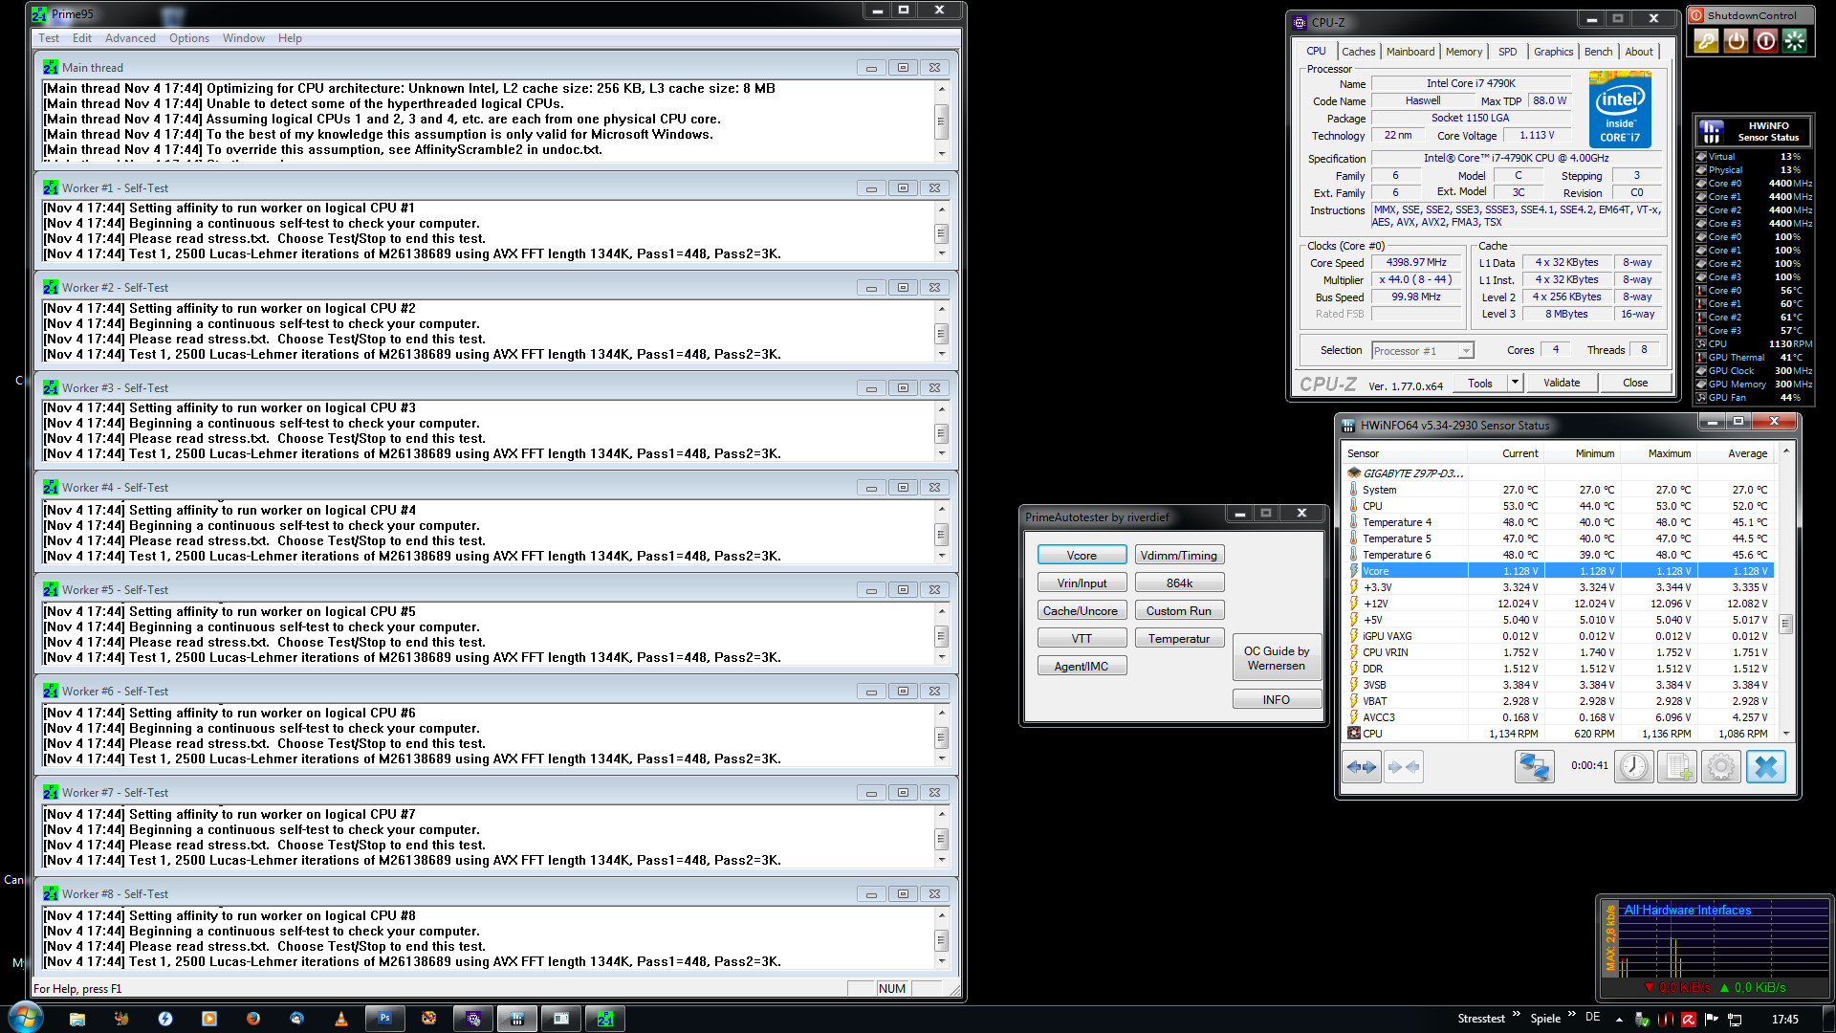Click the Vcore button in PrimeAutotester
Screen dimensions: 1836x1033
pyautogui.click(x=1082, y=556)
